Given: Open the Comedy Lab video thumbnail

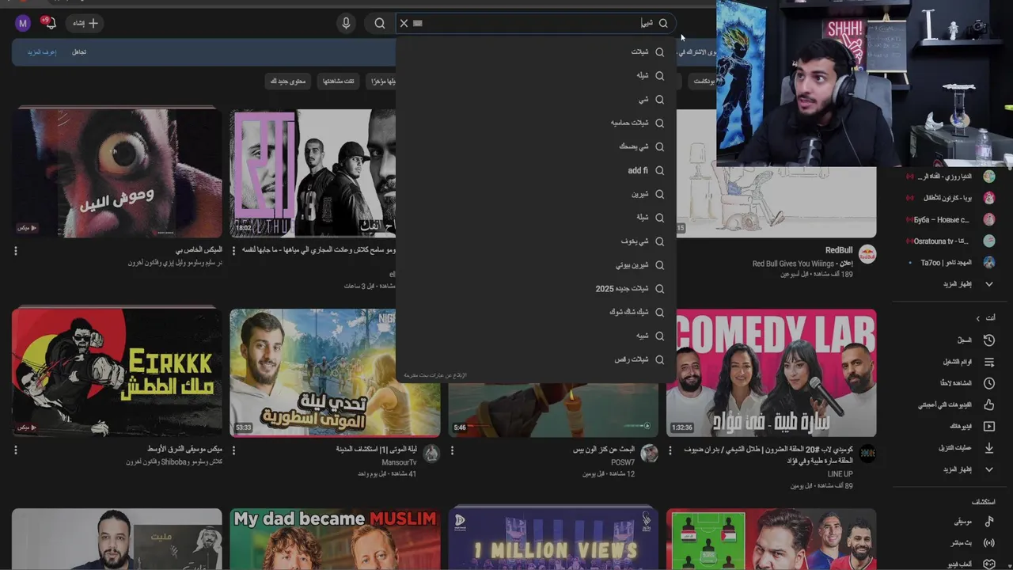Looking at the screenshot, I should coord(771,372).
